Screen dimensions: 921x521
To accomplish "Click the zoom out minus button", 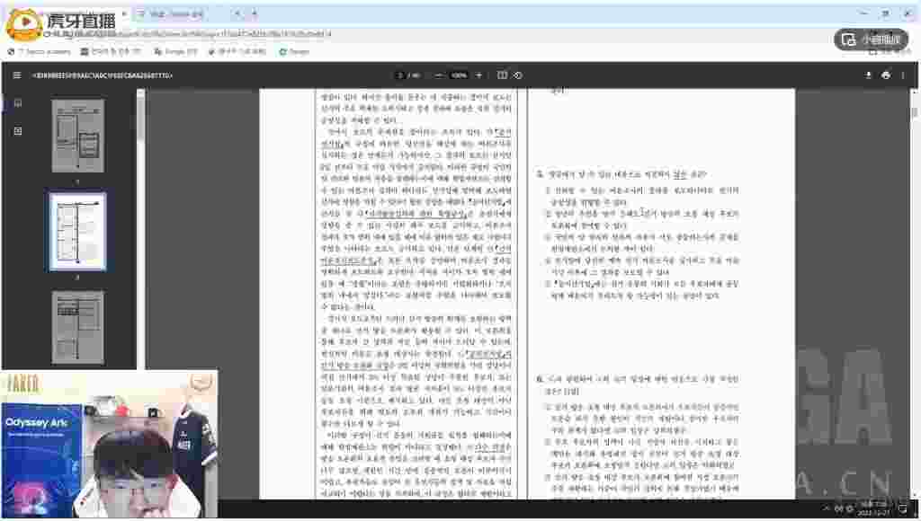I will pyautogui.click(x=438, y=75).
